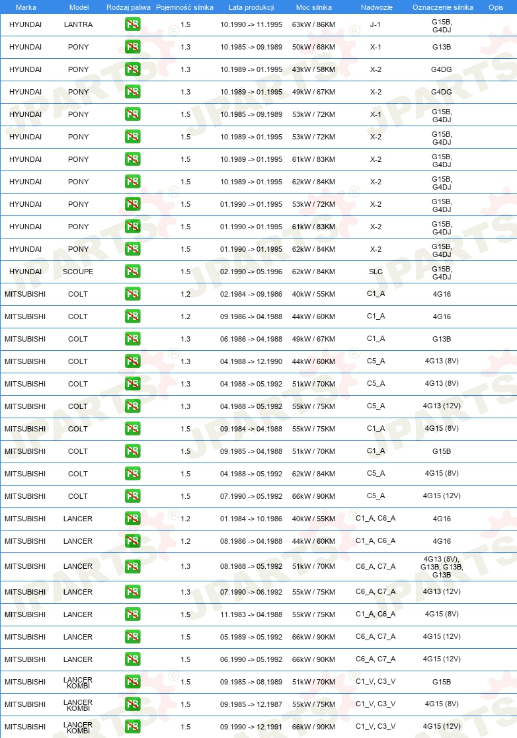517x738 pixels.
Task: Click the fuel icon for the Colt 4G13 (12V) row
Action: click(x=133, y=406)
